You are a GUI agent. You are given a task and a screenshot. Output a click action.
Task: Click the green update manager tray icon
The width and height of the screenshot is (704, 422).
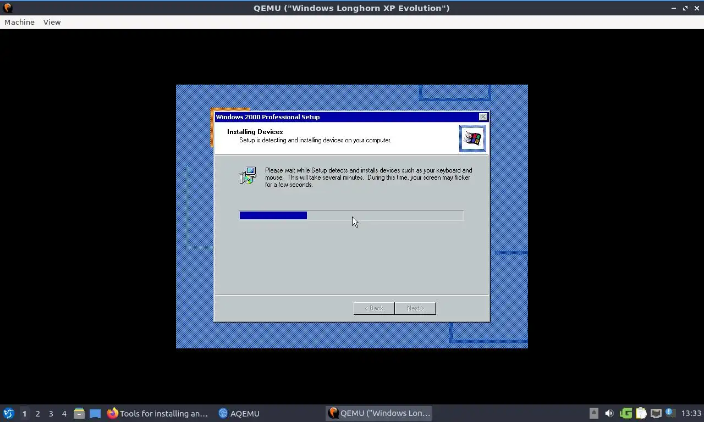coord(625,413)
